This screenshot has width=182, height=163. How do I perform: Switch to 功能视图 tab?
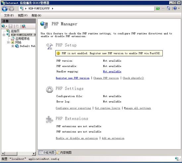tap(47, 152)
